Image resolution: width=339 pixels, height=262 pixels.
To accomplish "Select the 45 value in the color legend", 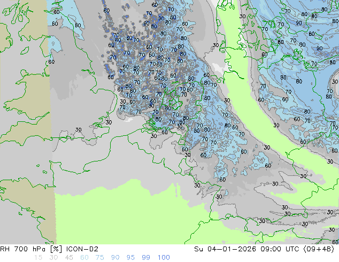I will (x=69, y=258).
